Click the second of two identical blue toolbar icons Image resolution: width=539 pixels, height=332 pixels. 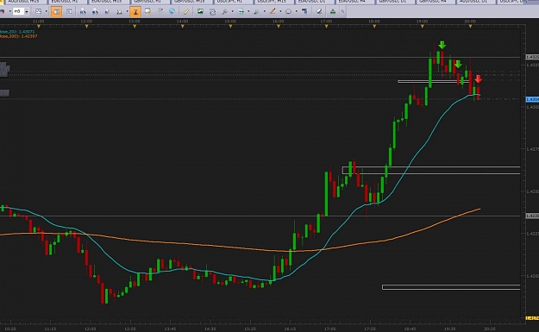point(95,12)
